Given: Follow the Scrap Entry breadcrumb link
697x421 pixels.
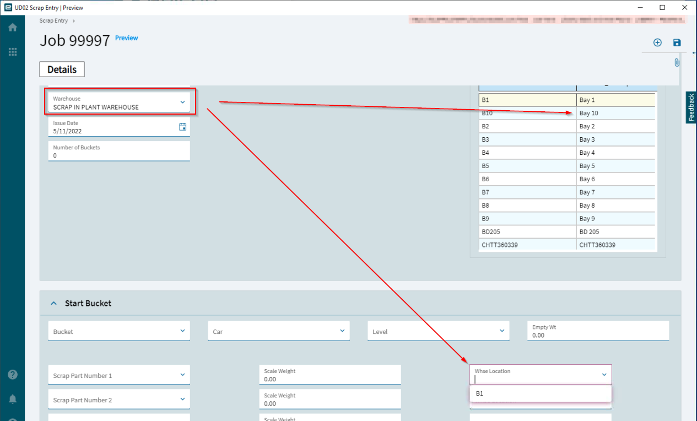Looking at the screenshot, I should tap(53, 20).
